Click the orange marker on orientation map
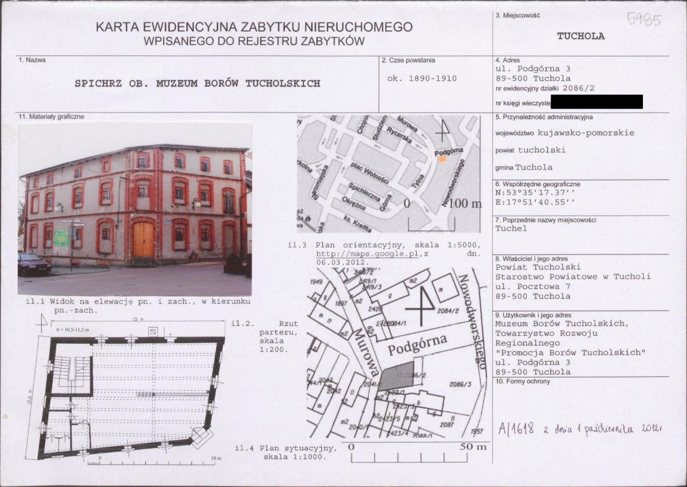 tap(442, 159)
